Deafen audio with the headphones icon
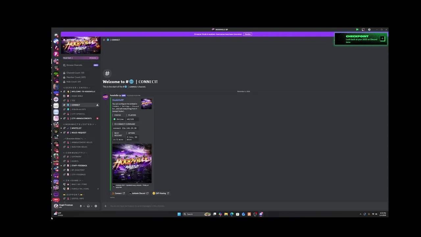The width and height of the screenshot is (421, 237). click(x=88, y=206)
